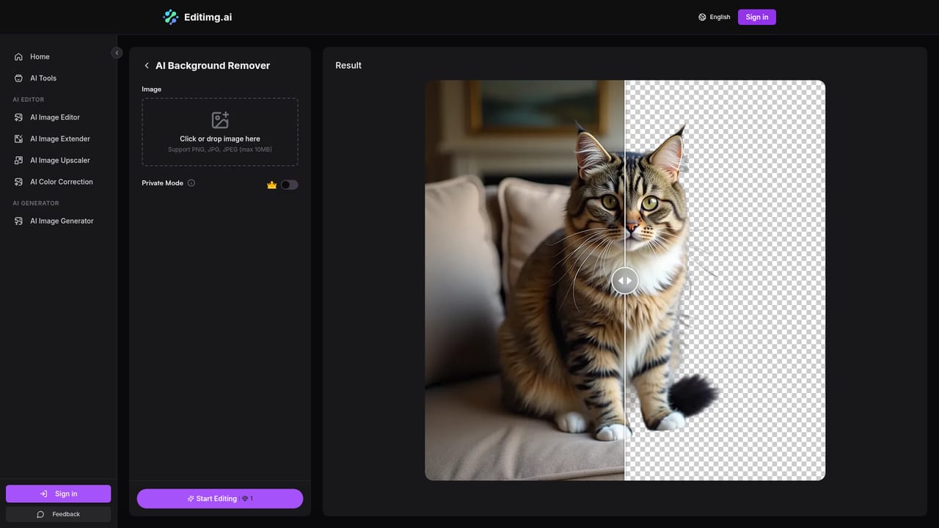Click the premium crown icon
This screenshot has height=528, width=939.
point(271,185)
